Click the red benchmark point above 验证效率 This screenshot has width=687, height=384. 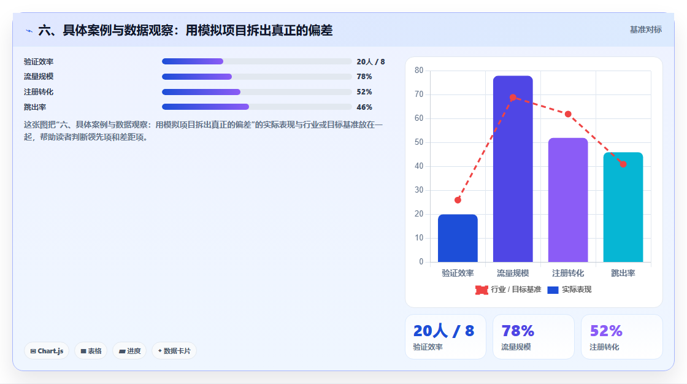tap(458, 201)
